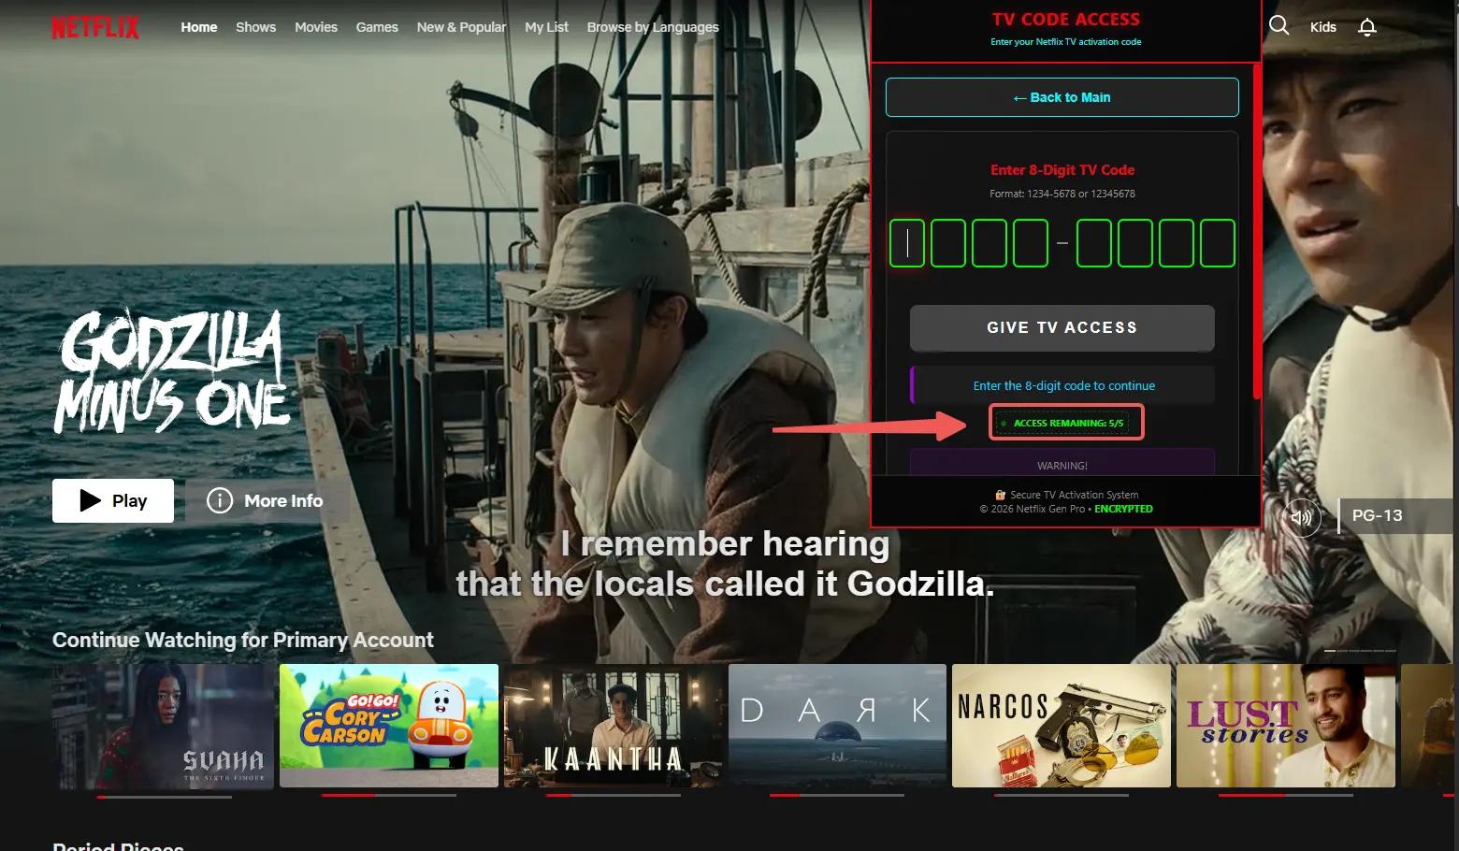This screenshot has width=1459, height=851.
Task: Click the TV CODE ACCESS heading
Action: click(1066, 20)
